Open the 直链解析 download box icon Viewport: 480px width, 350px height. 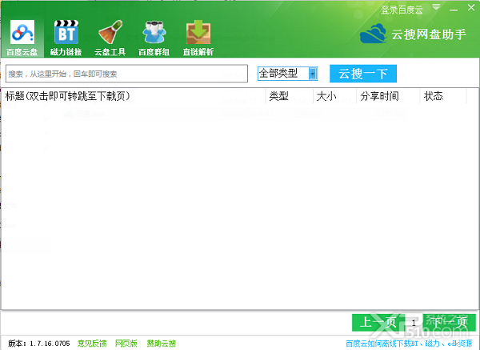point(198,38)
